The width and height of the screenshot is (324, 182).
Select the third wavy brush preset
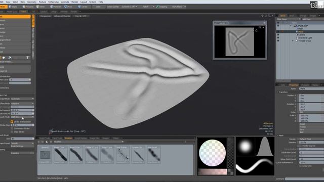76,155
